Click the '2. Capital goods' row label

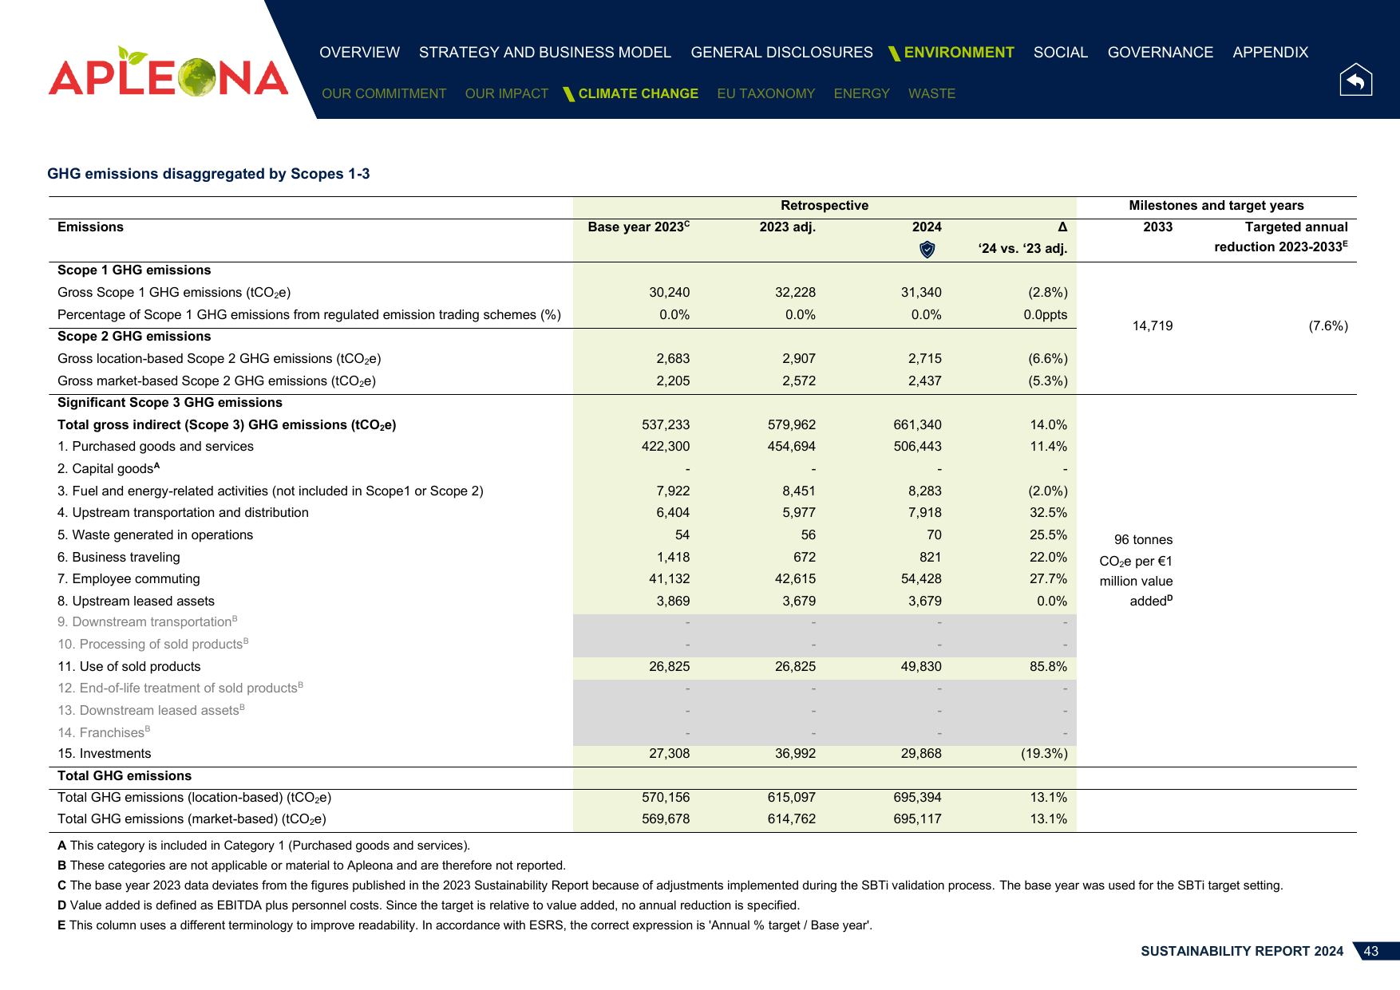pos(109,468)
